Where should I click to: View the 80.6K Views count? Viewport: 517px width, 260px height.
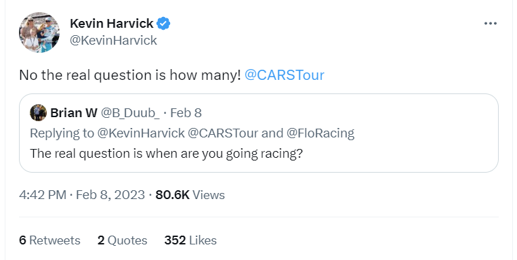190,195
